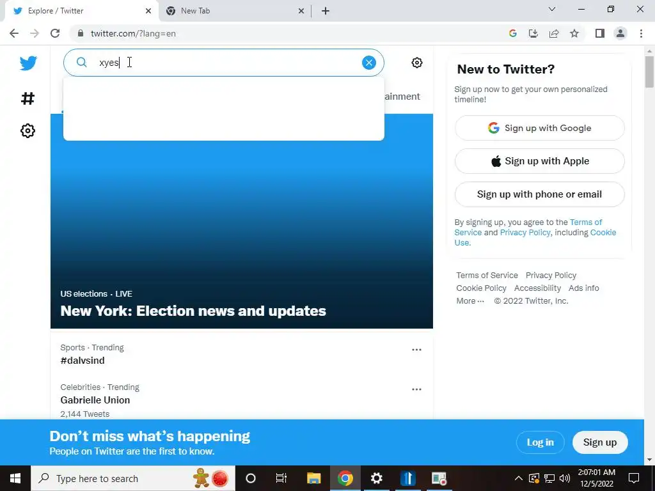Sign up with phone or email
The width and height of the screenshot is (655, 491).
540,194
